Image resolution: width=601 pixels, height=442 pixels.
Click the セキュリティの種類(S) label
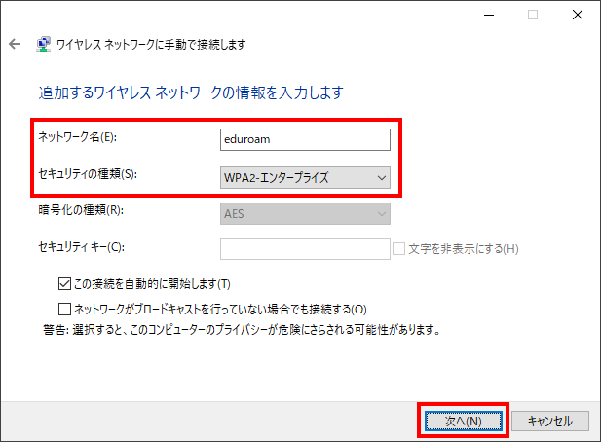(x=88, y=174)
